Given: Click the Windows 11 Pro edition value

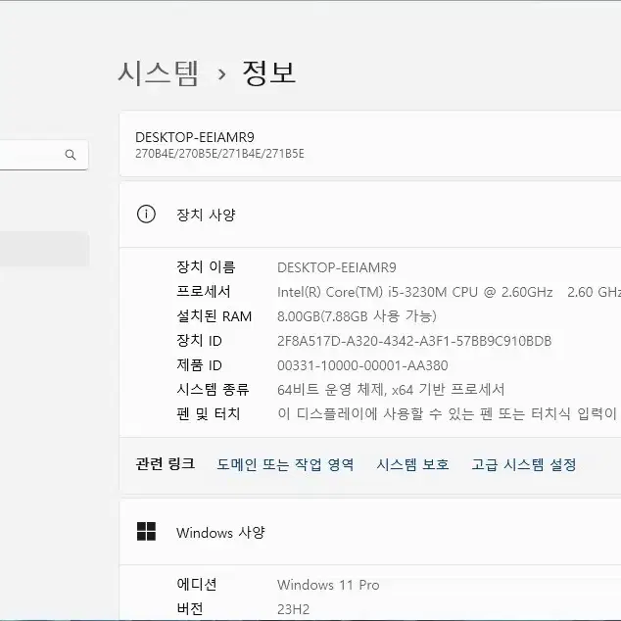Looking at the screenshot, I should tap(328, 585).
